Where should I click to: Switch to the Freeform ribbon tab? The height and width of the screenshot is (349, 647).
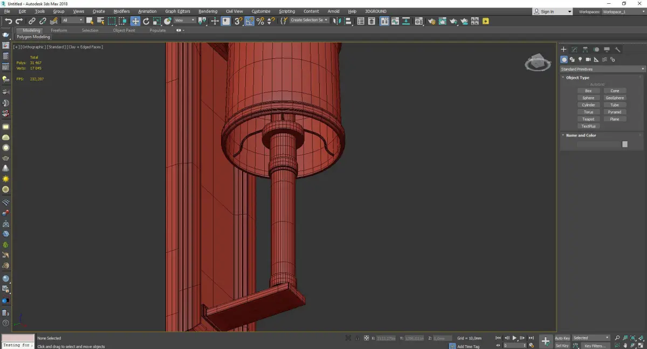pos(59,30)
